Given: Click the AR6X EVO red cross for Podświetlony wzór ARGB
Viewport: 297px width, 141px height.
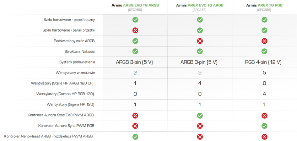Looking at the screenshot, I should 200,41.
